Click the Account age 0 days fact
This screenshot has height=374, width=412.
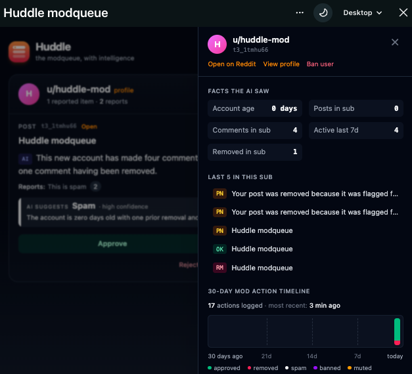(254, 108)
